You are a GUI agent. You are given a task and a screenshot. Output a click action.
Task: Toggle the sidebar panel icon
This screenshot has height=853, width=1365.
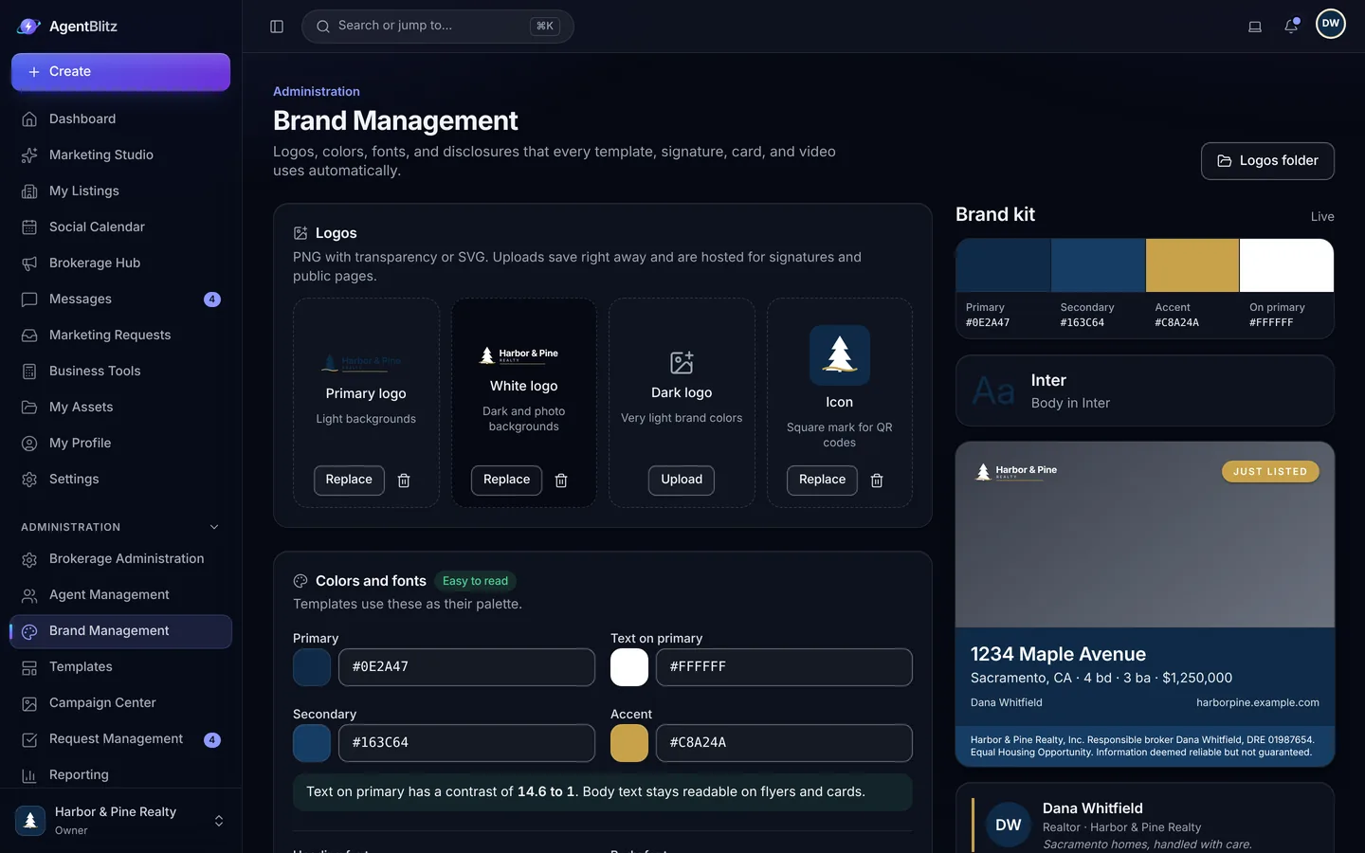[x=277, y=27]
